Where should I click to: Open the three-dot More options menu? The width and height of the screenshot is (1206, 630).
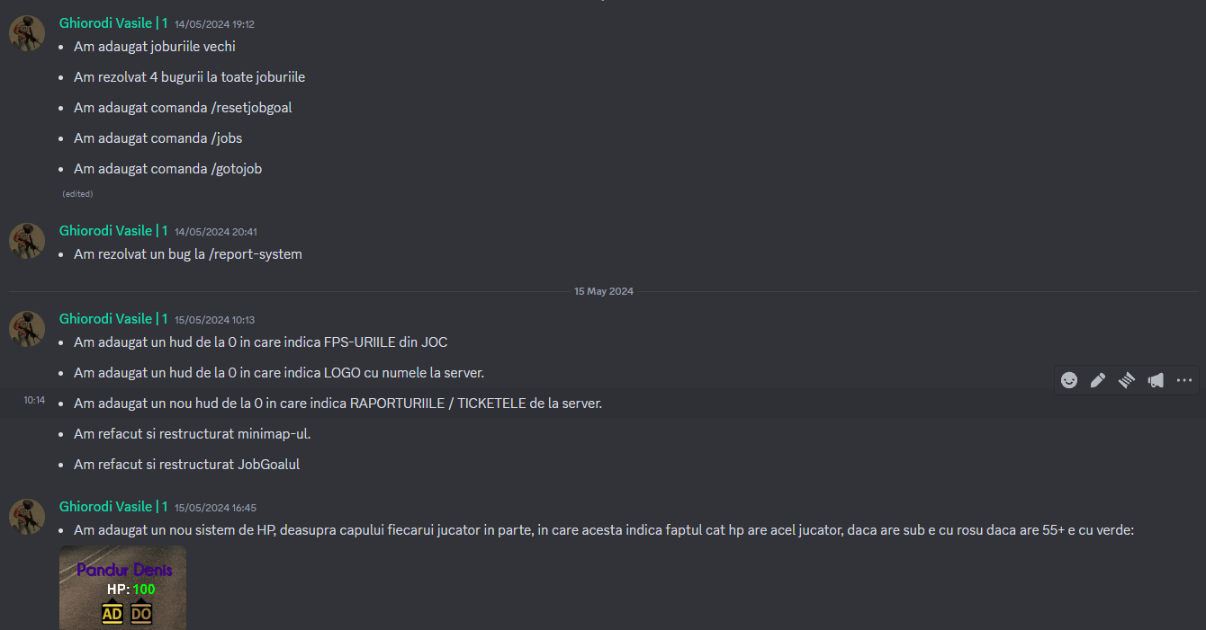pyautogui.click(x=1184, y=380)
